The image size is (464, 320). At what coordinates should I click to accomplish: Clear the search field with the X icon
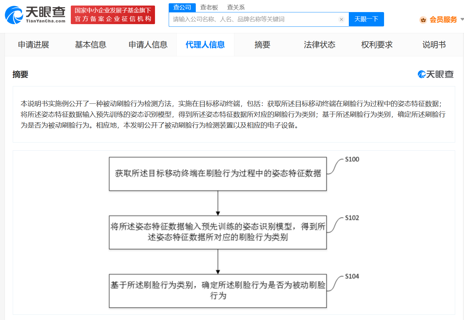[341, 19]
